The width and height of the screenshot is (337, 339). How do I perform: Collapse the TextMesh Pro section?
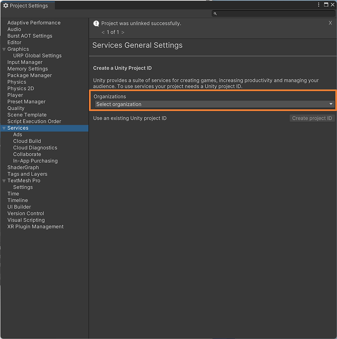(x=4, y=181)
